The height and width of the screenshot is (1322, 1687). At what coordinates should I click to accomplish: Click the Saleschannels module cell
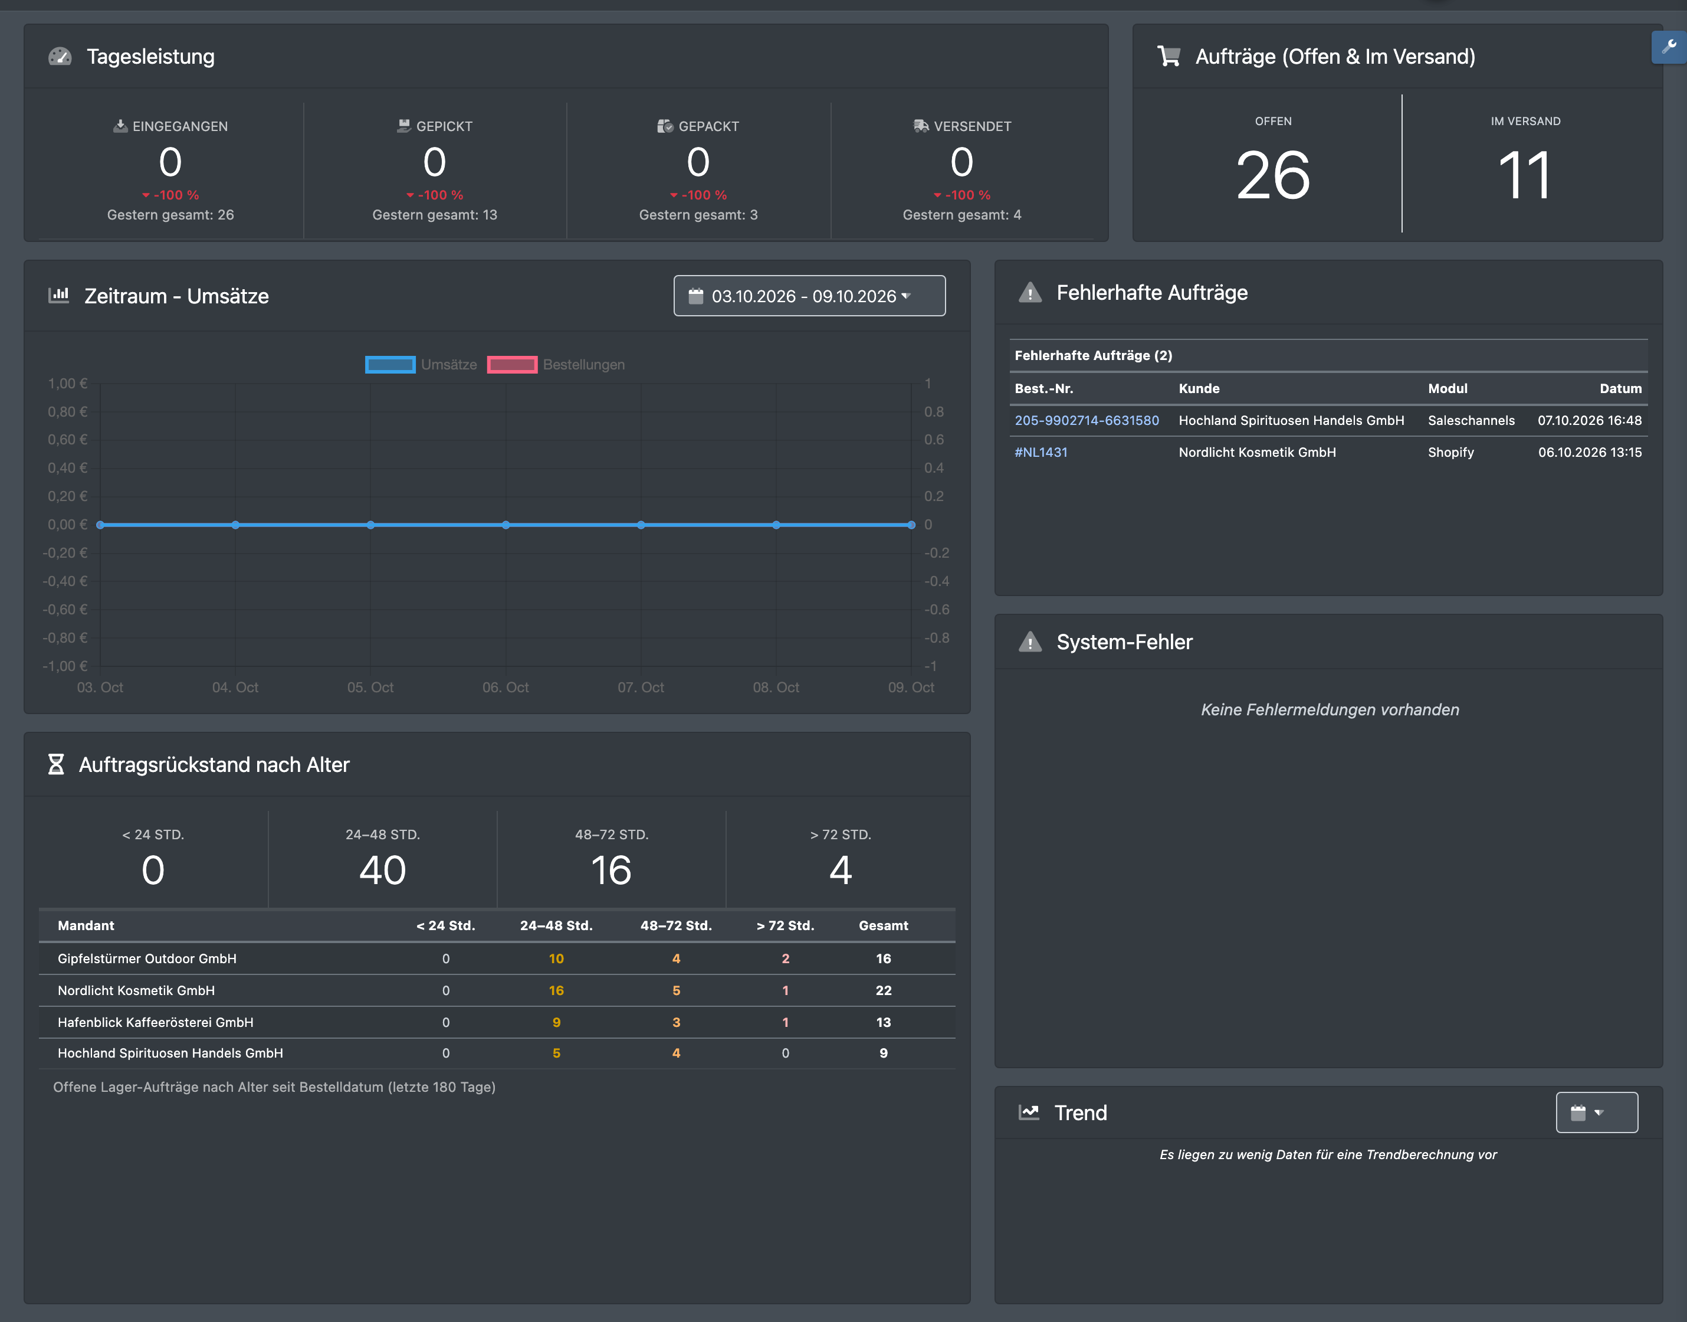pos(1471,420)
